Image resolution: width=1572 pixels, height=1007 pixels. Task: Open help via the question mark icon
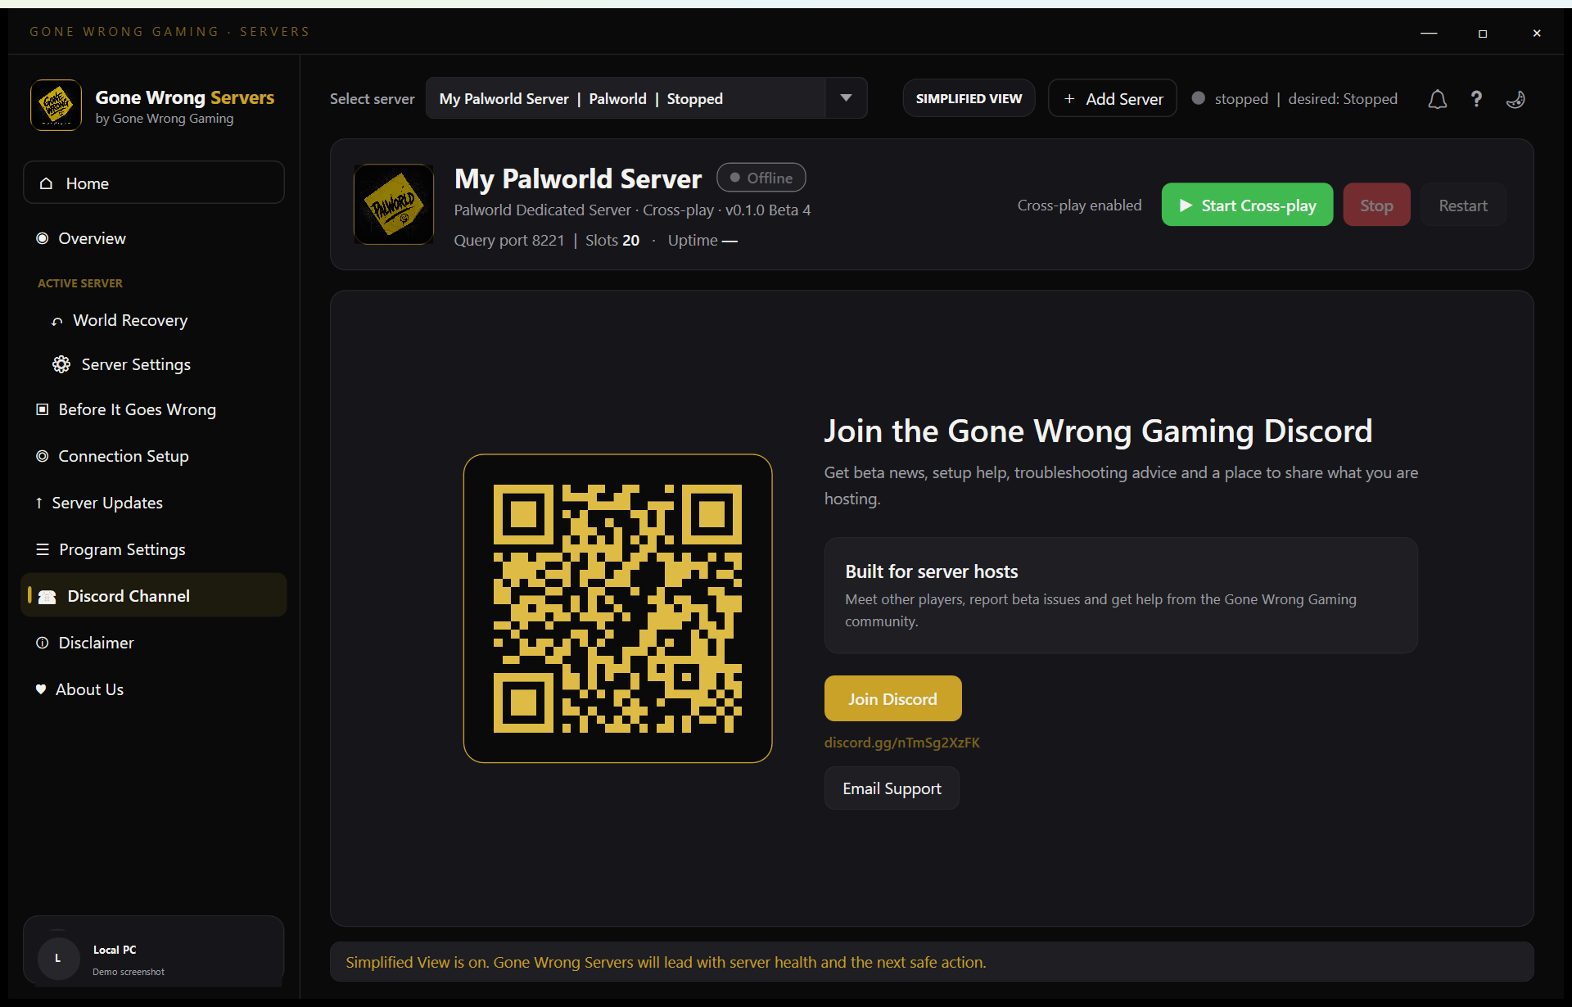1476,99
